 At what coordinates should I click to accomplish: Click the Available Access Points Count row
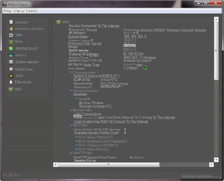[x=100, y=133]
